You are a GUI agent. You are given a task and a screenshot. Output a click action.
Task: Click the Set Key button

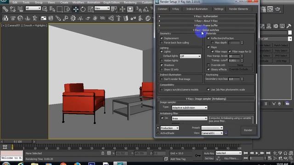pyautogui.click(x=209, y=158)
